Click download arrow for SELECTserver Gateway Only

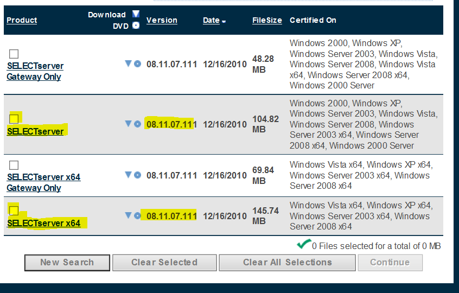(x=128, y=63)
